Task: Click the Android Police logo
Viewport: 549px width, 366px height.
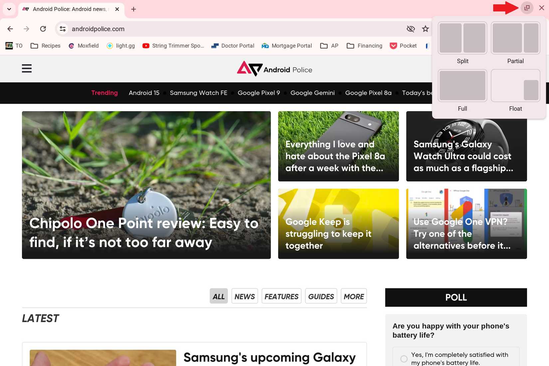Action: 274,69
